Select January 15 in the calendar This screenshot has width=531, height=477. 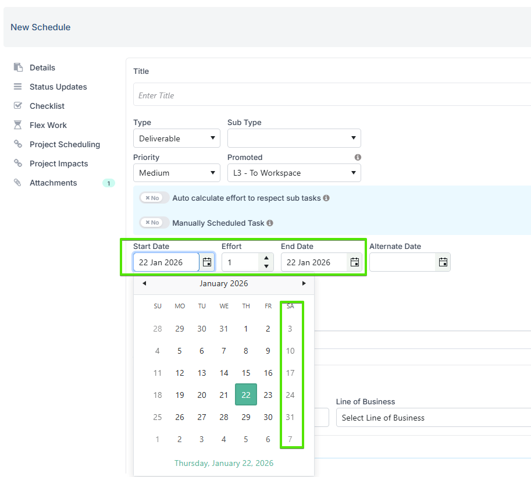pyautogui.click(x=246, y=373)
